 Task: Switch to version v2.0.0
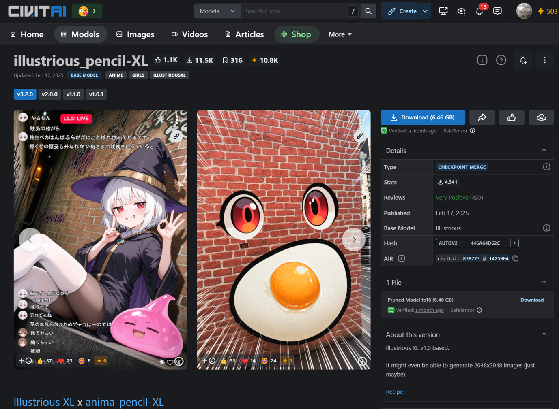pos(49,94)
